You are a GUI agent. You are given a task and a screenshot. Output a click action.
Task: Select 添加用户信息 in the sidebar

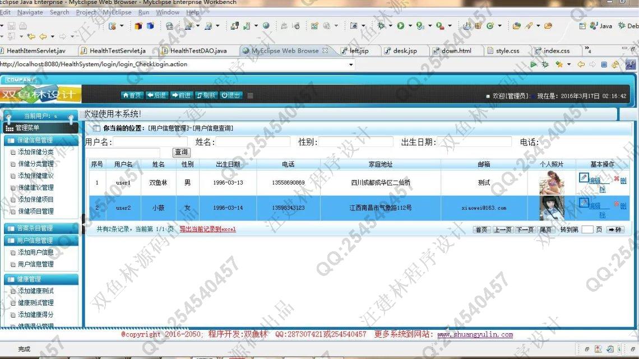(x=36, y=252)
